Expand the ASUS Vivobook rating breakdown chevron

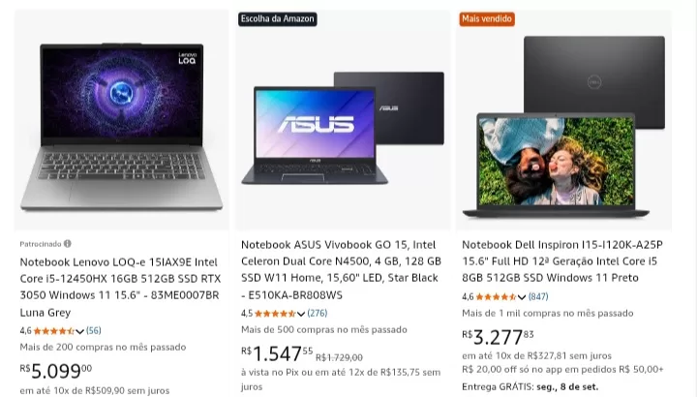click(x=301, y=314)
